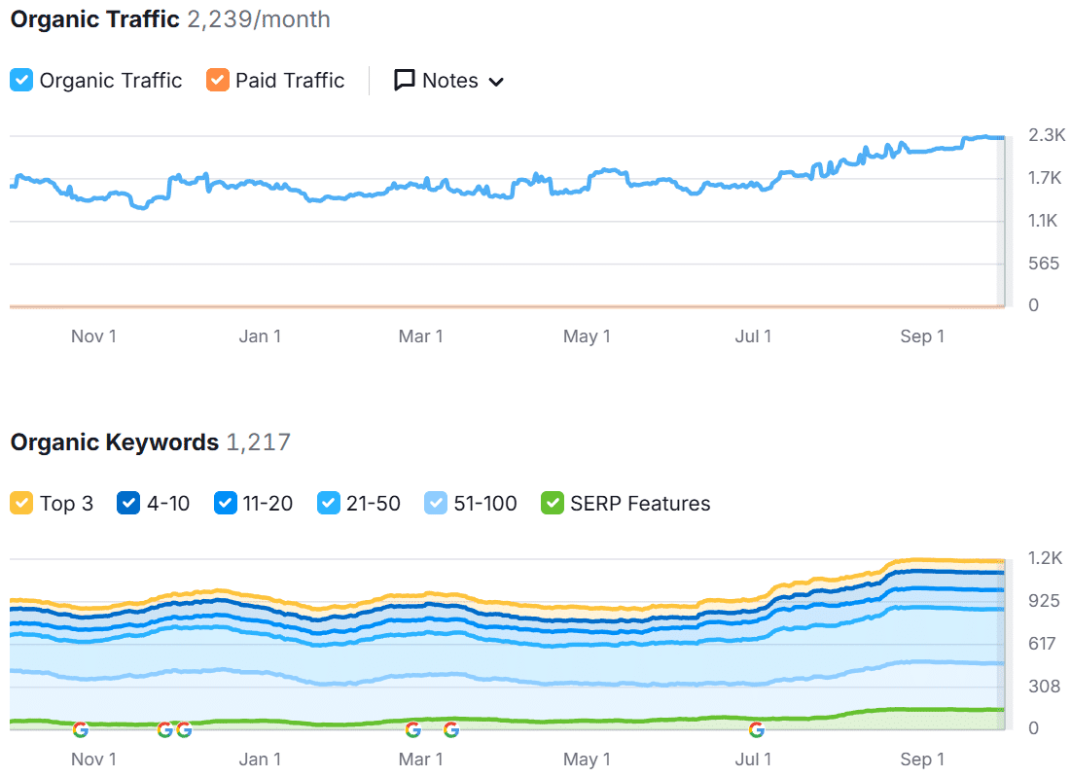Screen dimensions: 1071x777
Task: Click the Organic Traffic chart heading
Action: [x=94, y=19]
